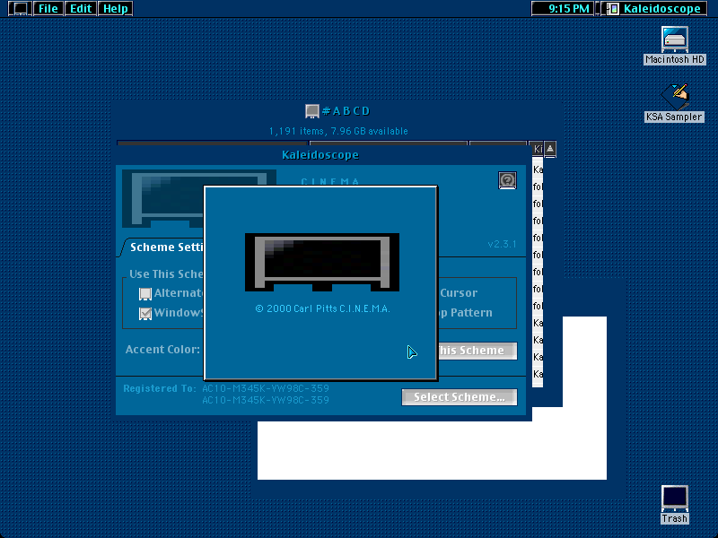The width and height of the screenshot is (718, 538).
Task: Uncheck the Windows checkbox
Action: coord(145,313)
